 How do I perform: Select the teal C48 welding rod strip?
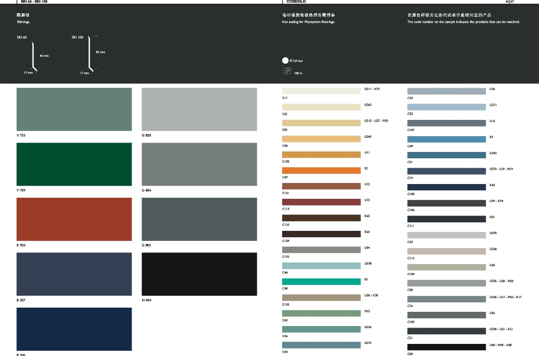pyautogui.click(x=321, y=282)
